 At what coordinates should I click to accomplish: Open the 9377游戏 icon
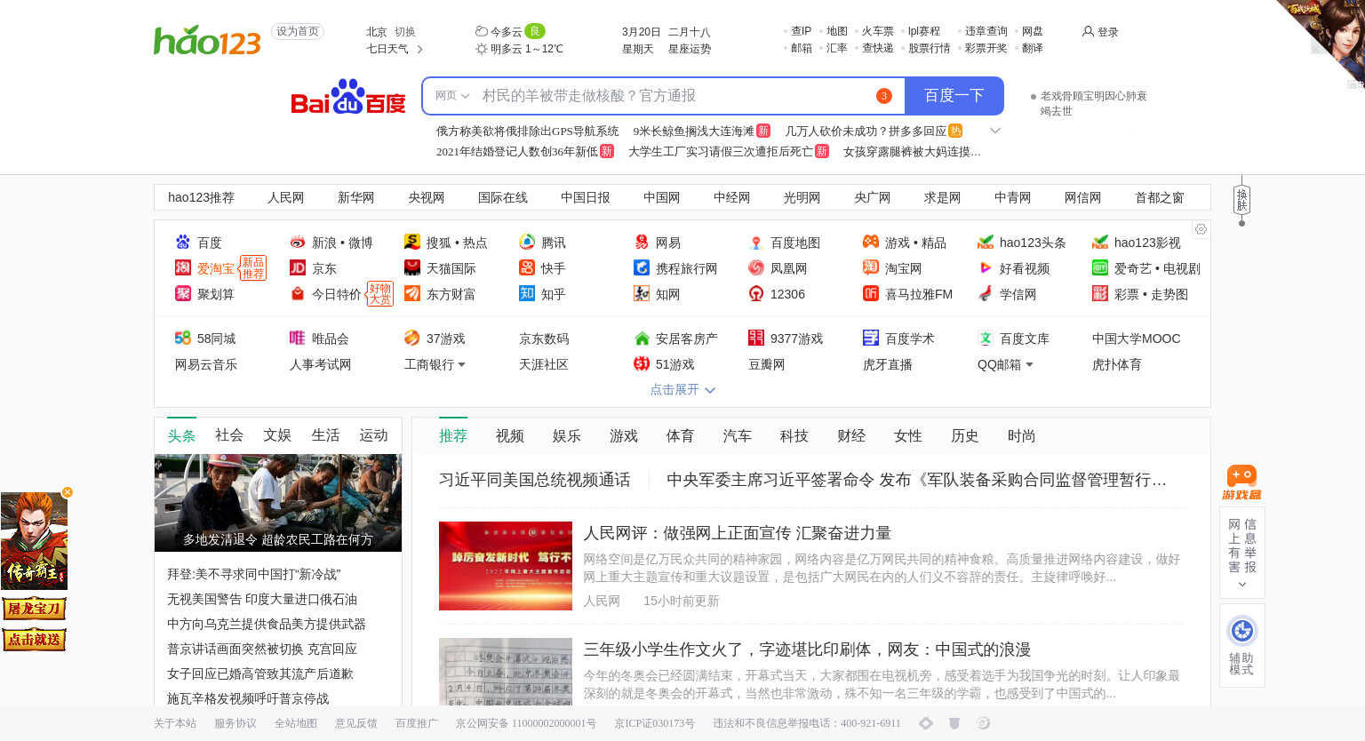(756, 338)
